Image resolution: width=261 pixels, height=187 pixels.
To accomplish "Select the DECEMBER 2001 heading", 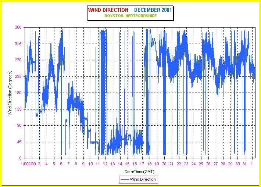I will point(153,10).
